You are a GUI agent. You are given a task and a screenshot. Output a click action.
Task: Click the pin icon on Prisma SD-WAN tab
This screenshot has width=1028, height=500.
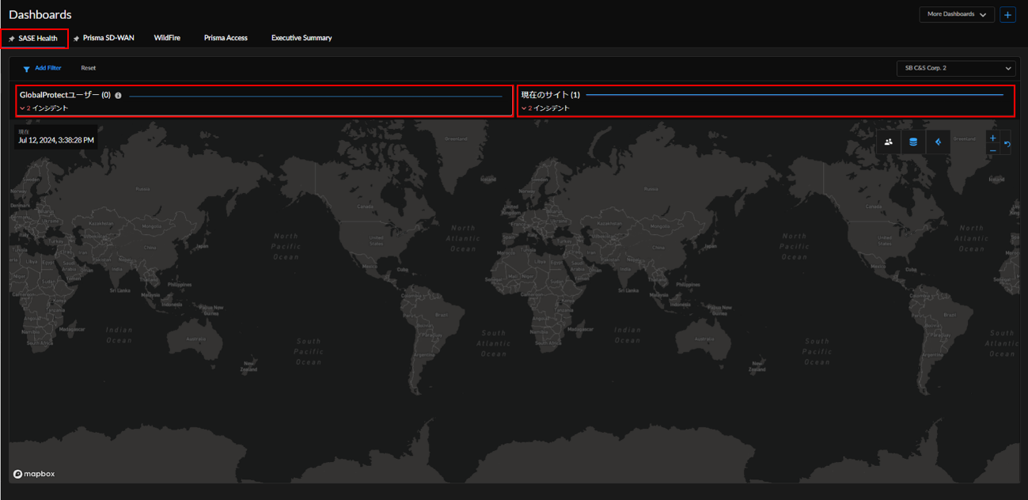pos(77,39)
